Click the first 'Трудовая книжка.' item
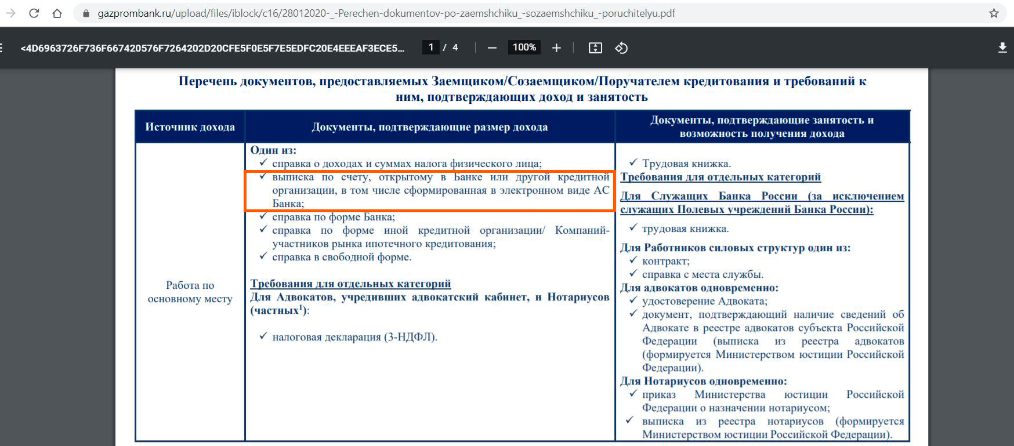 (x=687, y=164)
